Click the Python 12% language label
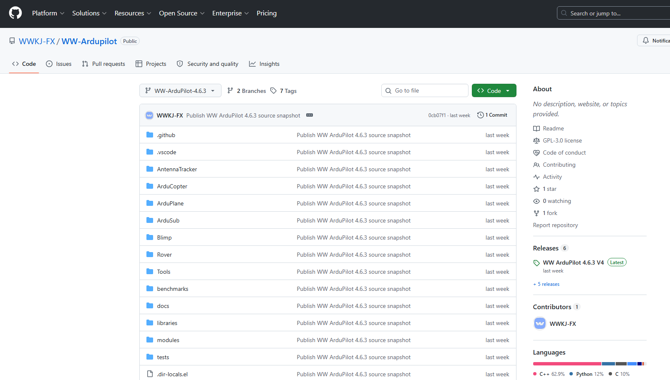The image size is (670, 380). [587, 374]
